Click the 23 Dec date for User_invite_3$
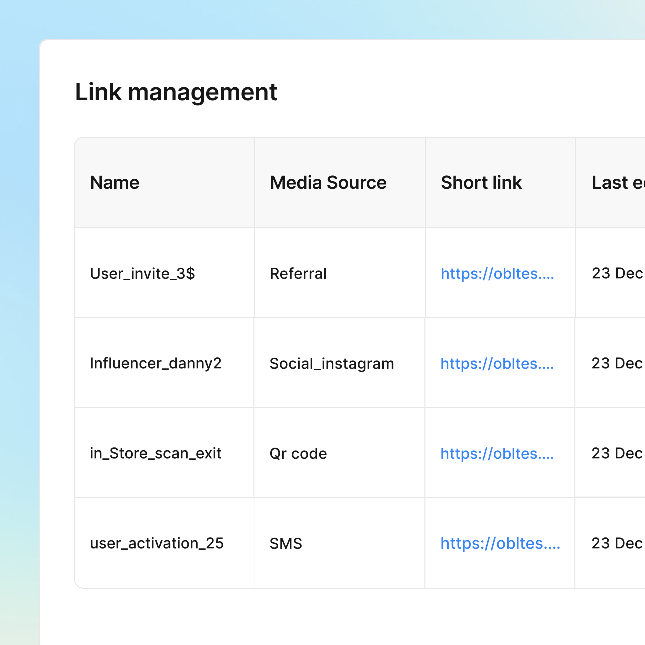Viewport: 645px width, 645px height. (x=617, y=273)
